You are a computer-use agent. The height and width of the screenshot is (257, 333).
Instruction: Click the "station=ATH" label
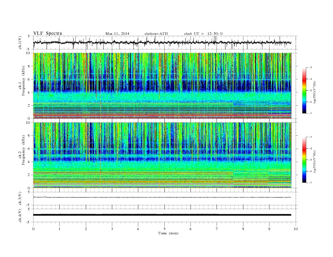[x=156, y=34]
